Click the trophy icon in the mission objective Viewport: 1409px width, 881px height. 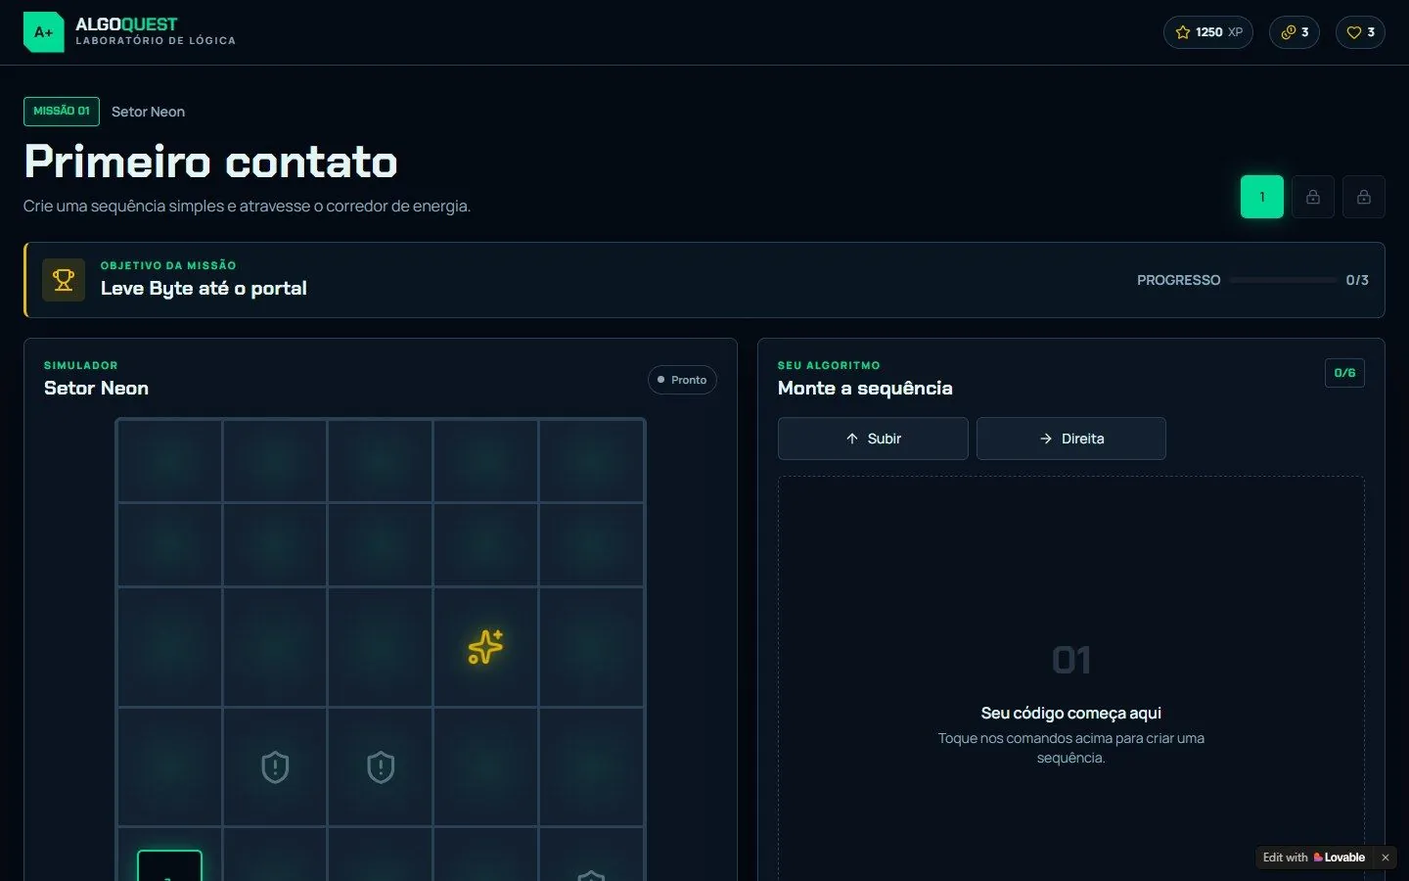[x=64, y=280]
